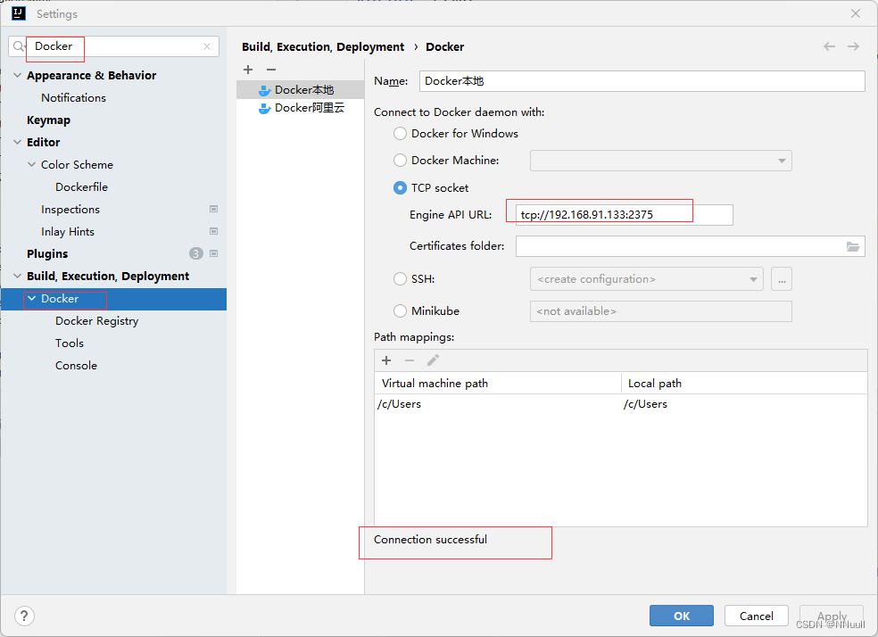
Task: Open the SSH create configuration dropdown
Action: (x=647, y=278)
